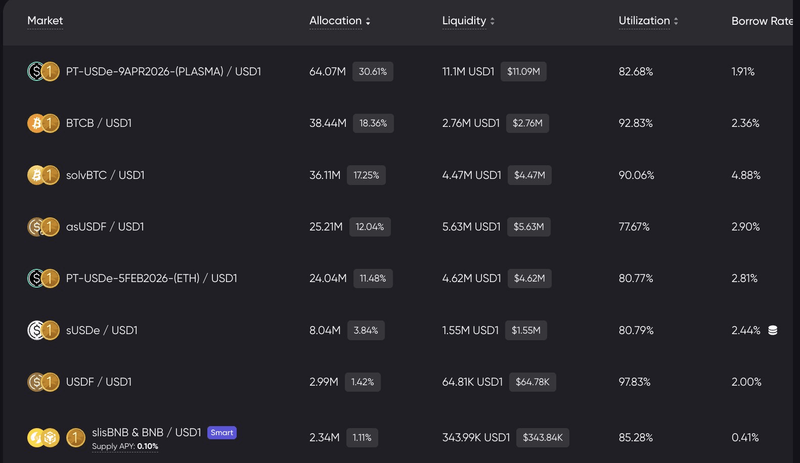Click the 30.61% allocation badge

[373, 72]
